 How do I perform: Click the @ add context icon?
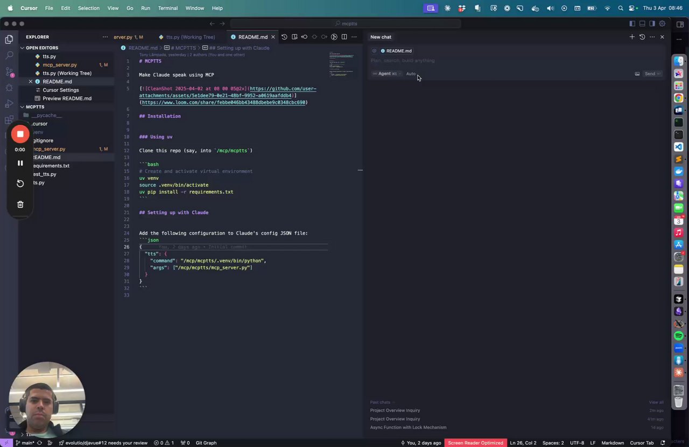[x=374, y=51]
